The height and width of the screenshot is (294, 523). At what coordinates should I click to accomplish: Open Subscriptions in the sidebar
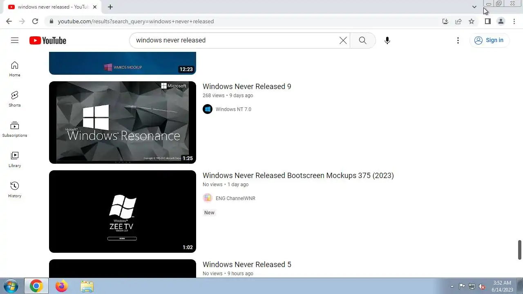(x=15, y=129)
